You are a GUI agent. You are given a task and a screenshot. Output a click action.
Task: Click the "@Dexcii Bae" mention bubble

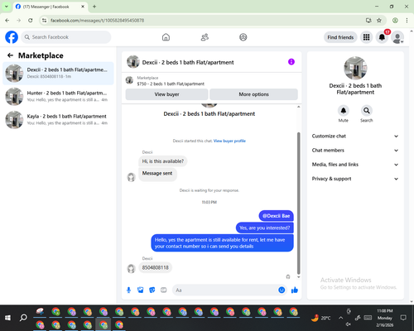click(x=276, y=216)
